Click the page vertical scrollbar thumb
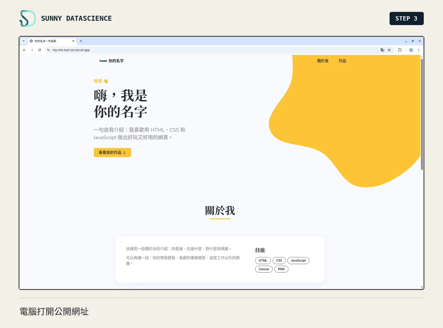This screenshot has width=443, height=328. click(422, 114)
